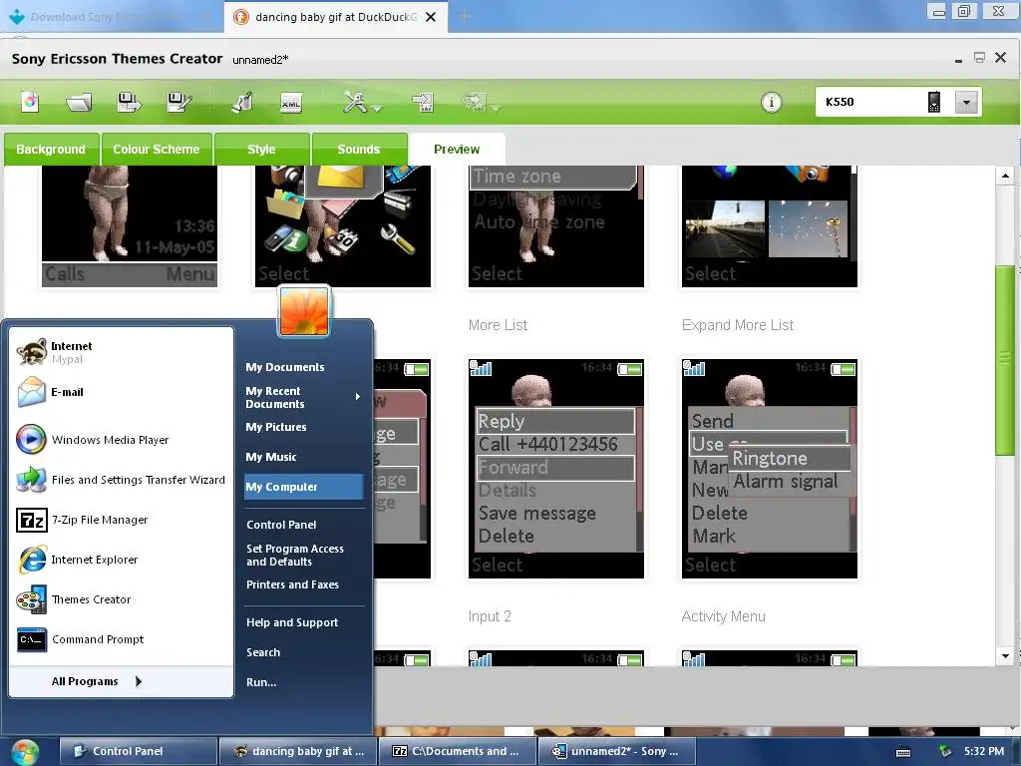Close the dancing baby gif browser tab
Image resolution: width=1021 pixels, height=766 pixels.
click(431, 17)
